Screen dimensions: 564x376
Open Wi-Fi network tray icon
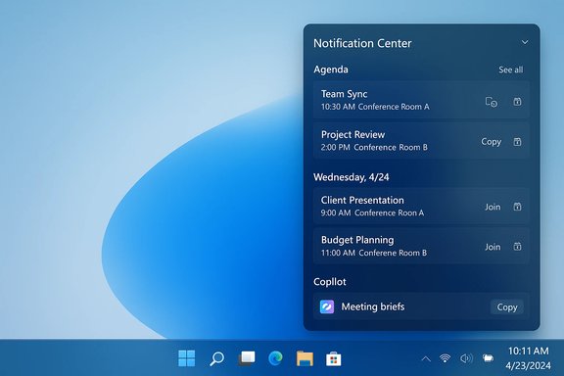click(445, 358)
